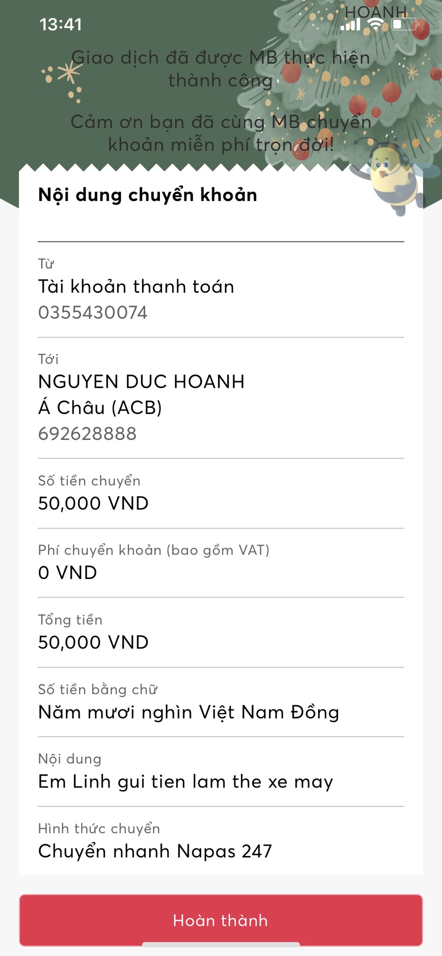
Task: Tap the home indicator bar at bottom
Action: point(221,944)
